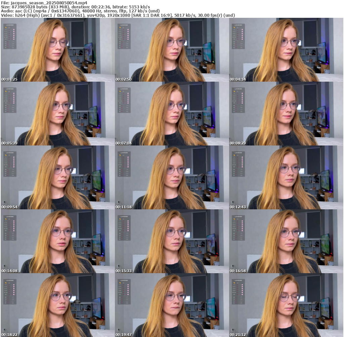View the 00:21:12 thumbnail
The height and width of the screenshot is (337, 344).
click(x=286, y=305)
